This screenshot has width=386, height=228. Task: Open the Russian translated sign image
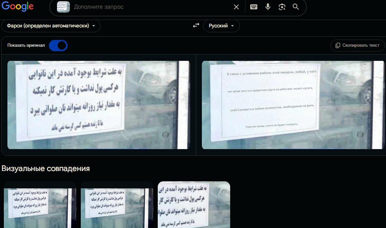(x=293, y=105)
